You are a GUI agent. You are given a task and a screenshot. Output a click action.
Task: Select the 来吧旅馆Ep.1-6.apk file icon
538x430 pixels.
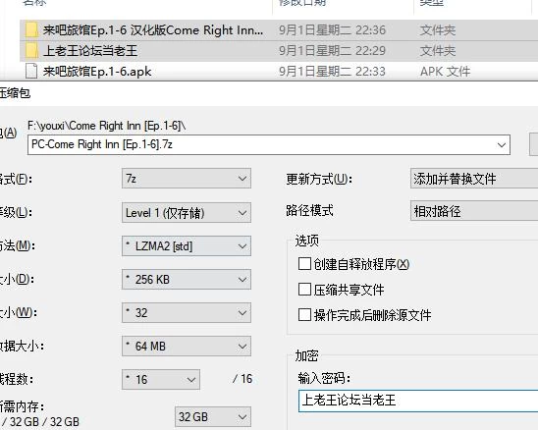point(31,72)
